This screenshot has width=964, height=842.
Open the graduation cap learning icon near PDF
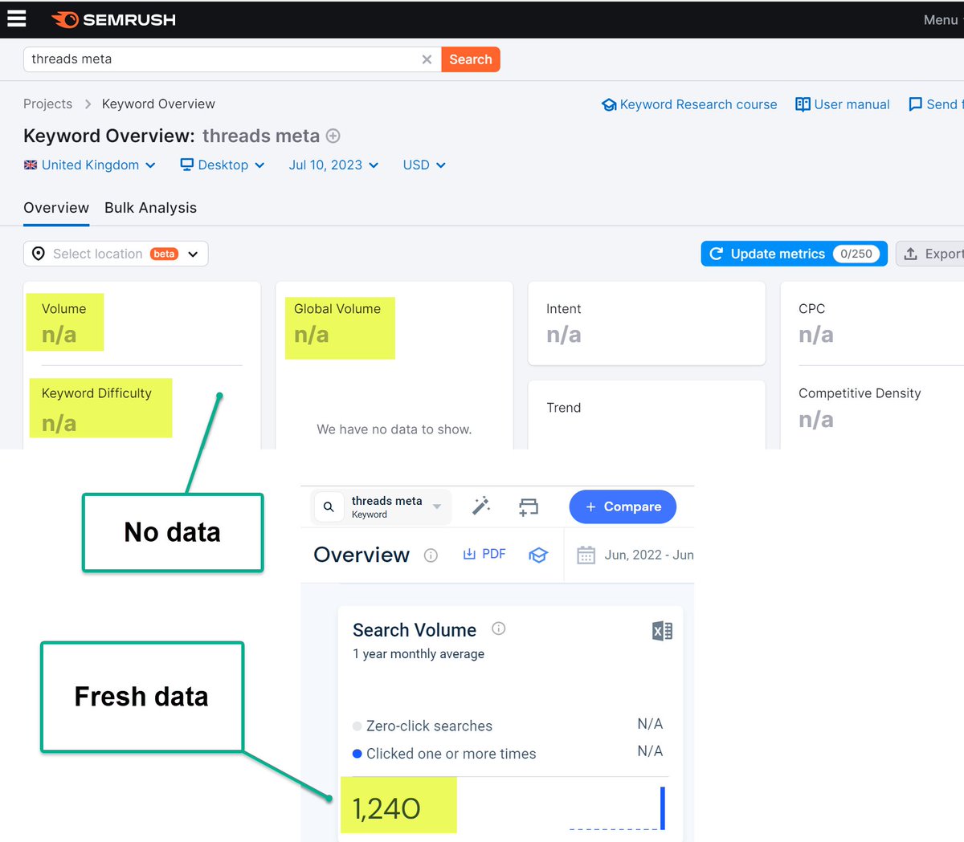point(538,554)
